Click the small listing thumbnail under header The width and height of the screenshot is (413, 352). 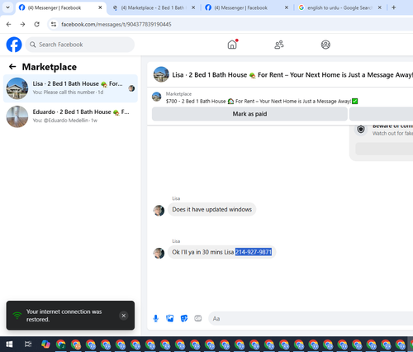(157, 97)
